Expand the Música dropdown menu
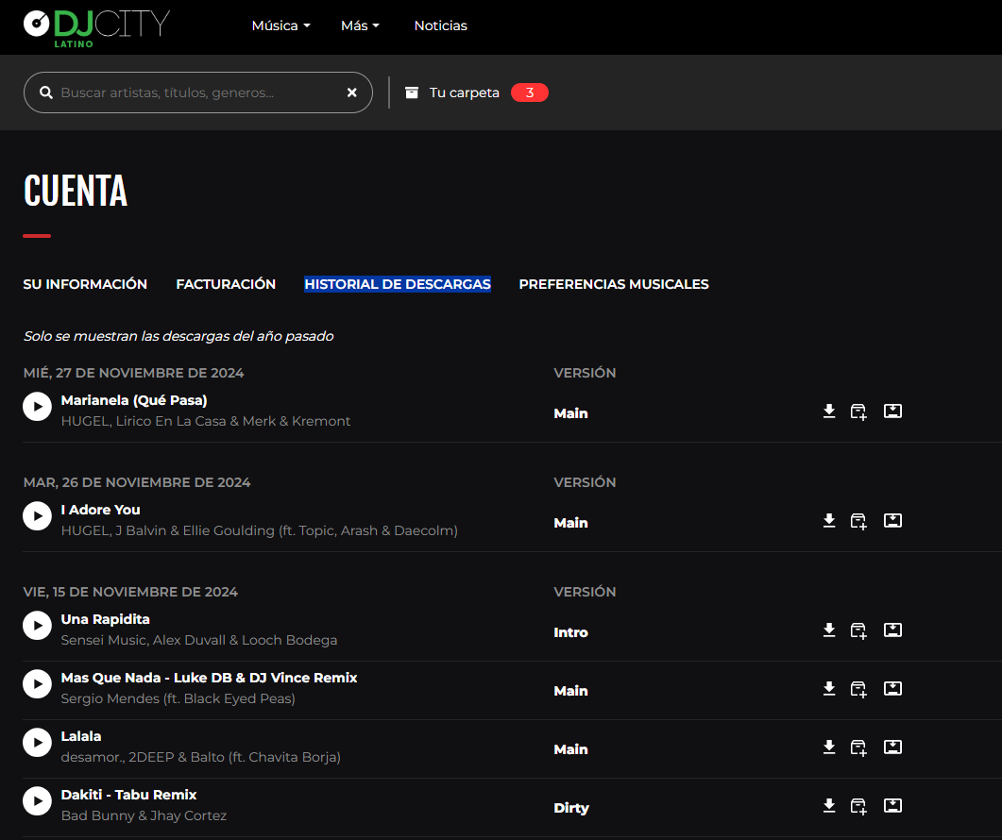 281,25
